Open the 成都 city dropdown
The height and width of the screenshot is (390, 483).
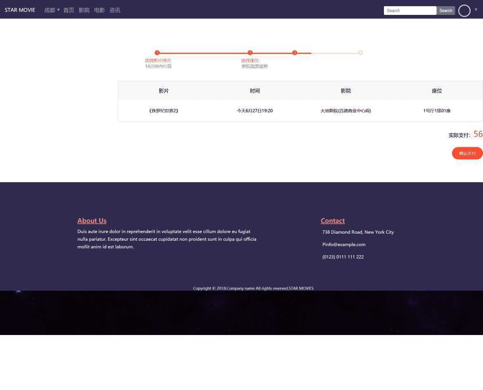coord(52,10)
